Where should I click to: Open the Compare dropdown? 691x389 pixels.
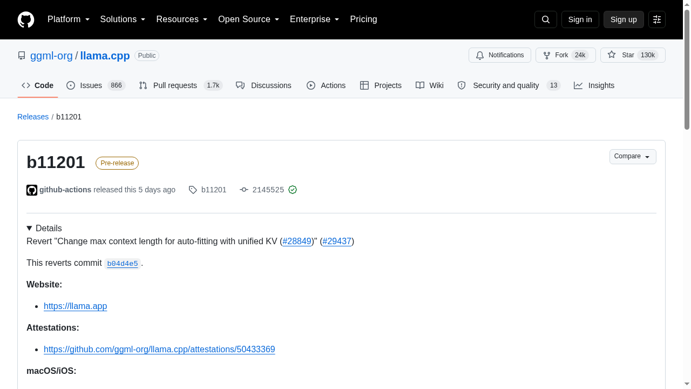point(633,157)
